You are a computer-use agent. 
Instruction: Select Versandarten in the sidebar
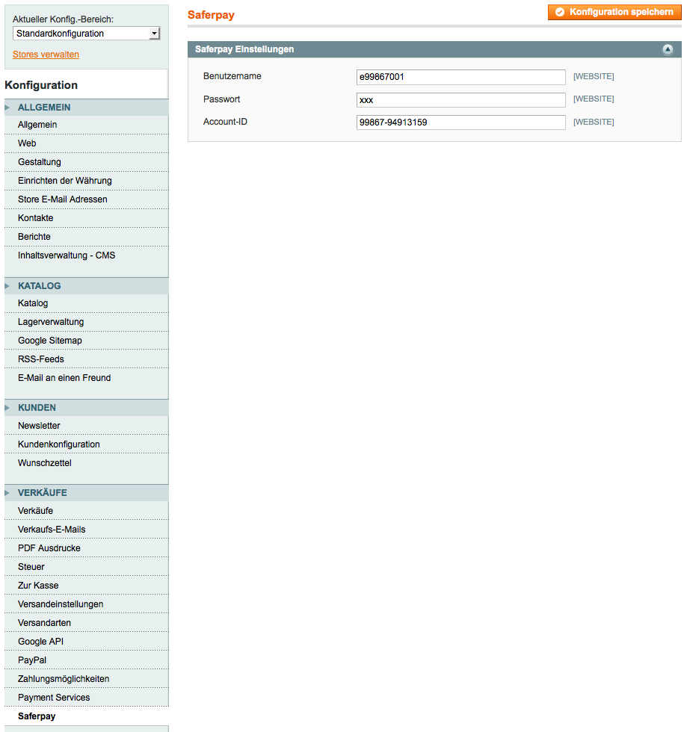coord(45,623)
